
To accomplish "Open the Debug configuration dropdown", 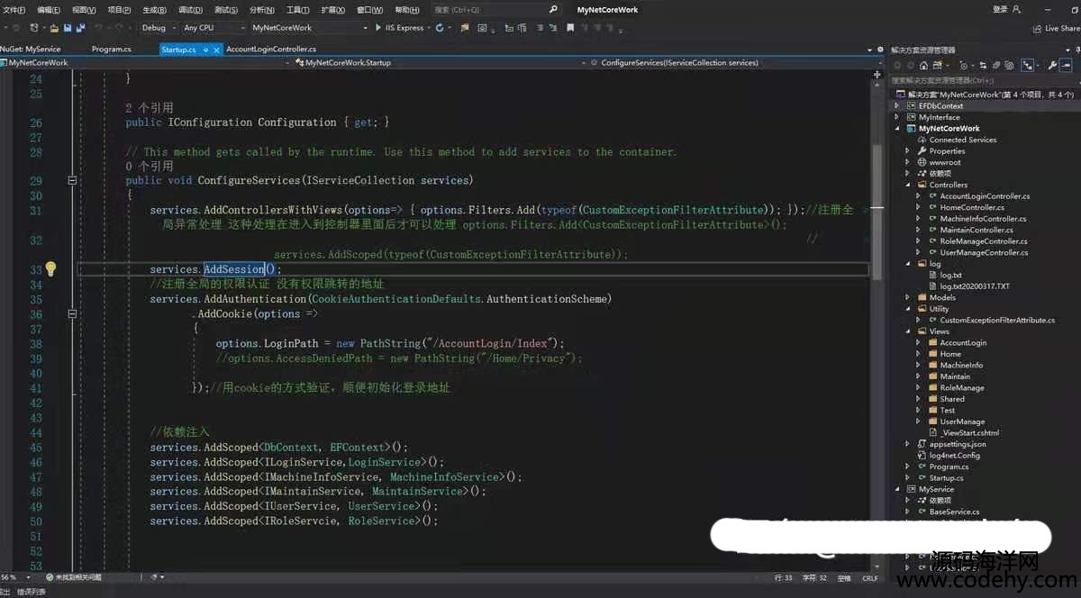I will tap(159, 28).
